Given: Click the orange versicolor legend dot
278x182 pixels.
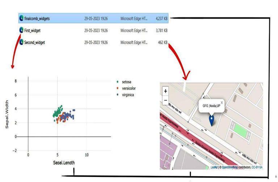Looking at the screenshot, I should [118, 88].
